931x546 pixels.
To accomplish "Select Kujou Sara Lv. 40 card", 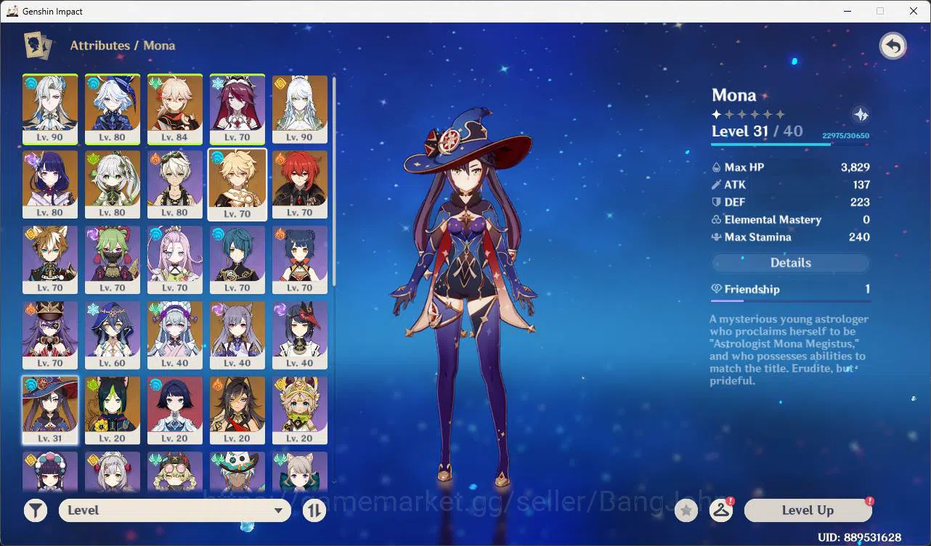I will click(x=300, y=335).
